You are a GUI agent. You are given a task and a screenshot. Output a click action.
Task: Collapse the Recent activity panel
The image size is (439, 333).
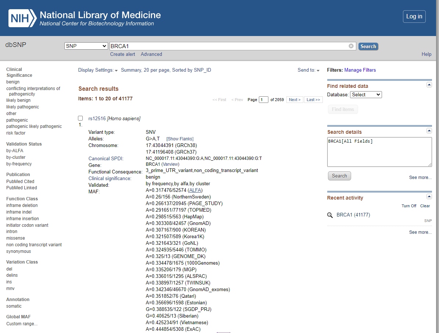click(429, 197)
